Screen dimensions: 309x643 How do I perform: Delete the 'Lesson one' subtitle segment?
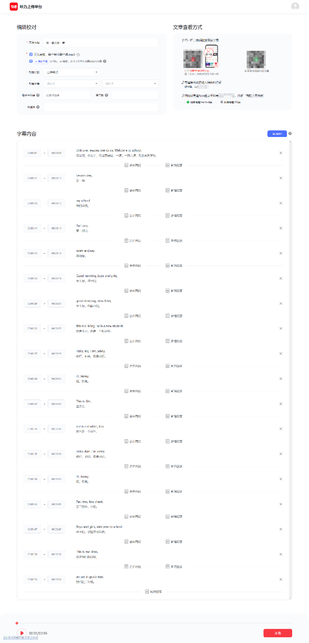281,178
